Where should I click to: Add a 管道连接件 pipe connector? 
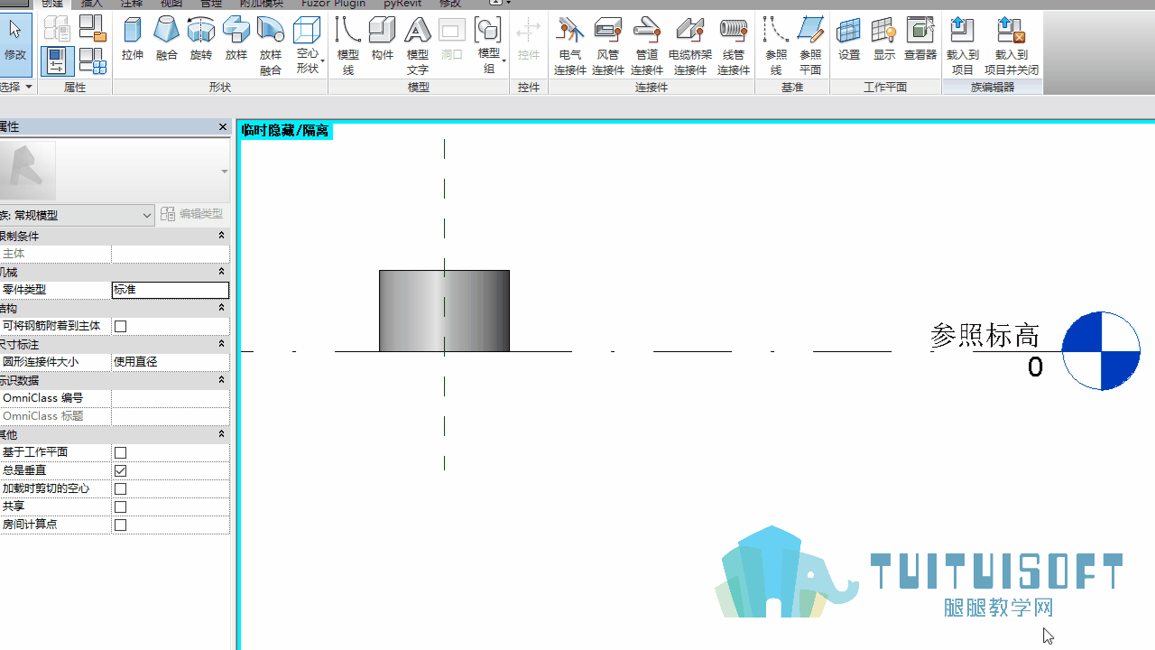647,45
